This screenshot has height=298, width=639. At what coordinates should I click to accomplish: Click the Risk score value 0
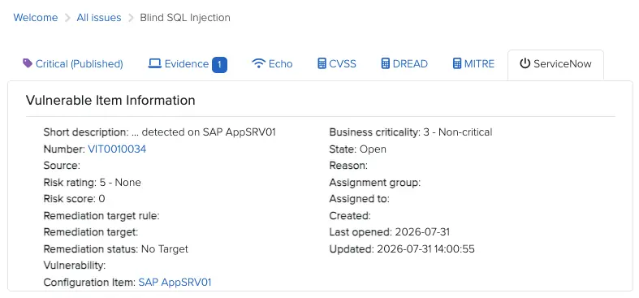pyautogui.click(x=101, y=199)
